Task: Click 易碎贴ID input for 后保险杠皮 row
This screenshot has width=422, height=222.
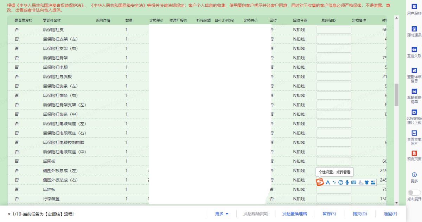Action: (334, 30)
